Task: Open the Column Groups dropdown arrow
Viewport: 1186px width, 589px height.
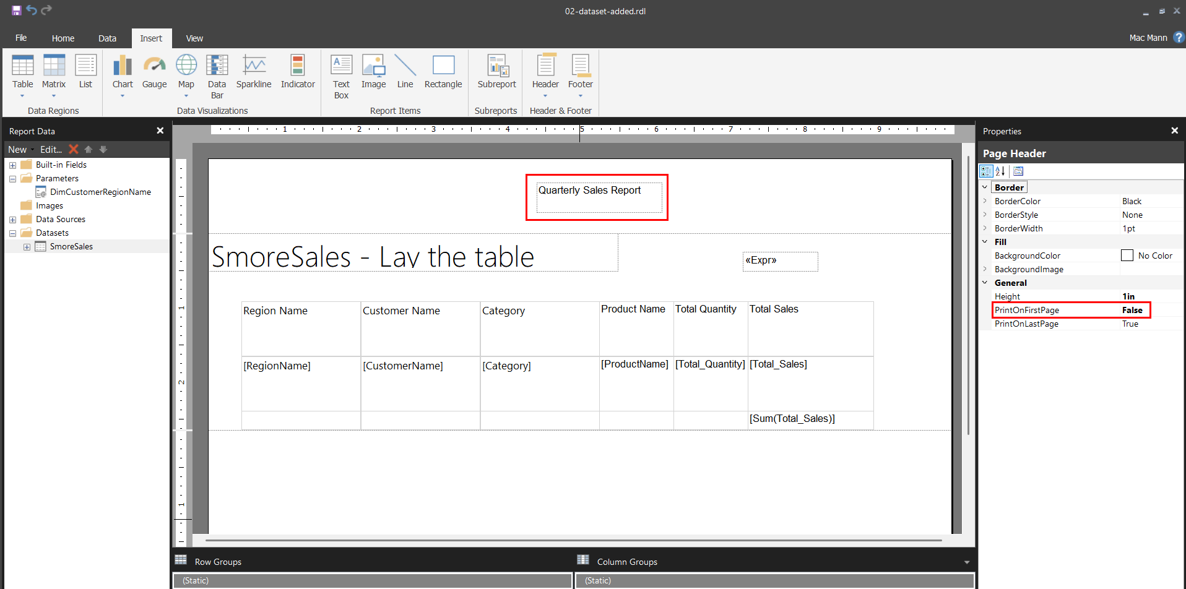Action: (967, 562)
